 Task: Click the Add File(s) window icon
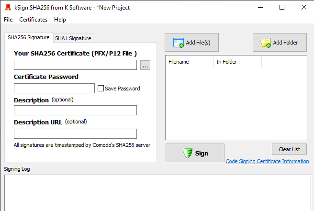coord(179,43)
